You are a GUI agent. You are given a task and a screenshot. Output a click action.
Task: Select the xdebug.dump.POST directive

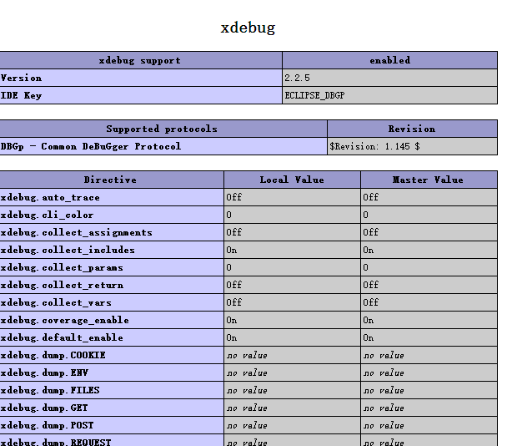[x=47, y=425]
